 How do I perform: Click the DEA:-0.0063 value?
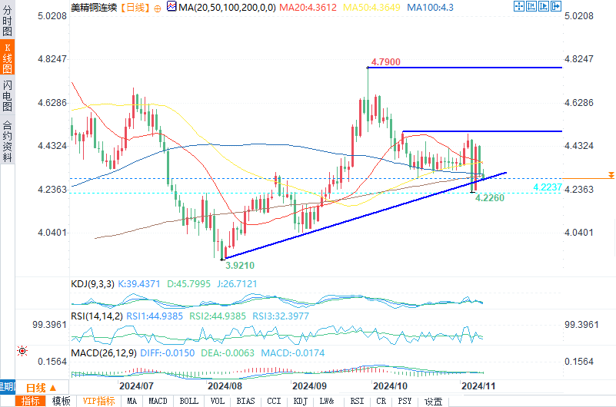point(228,353)
